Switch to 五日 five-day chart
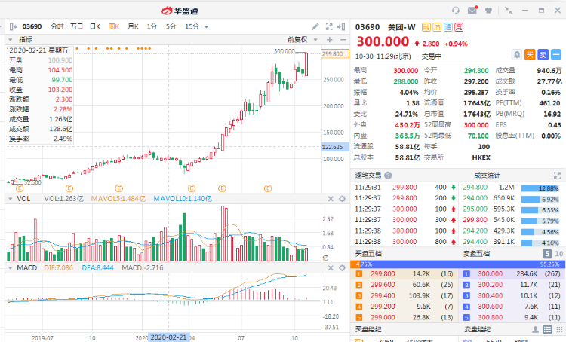566x342 pixels. point(76,26)
